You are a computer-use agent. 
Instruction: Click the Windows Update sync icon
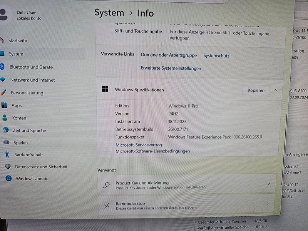[x=8, y=179]
